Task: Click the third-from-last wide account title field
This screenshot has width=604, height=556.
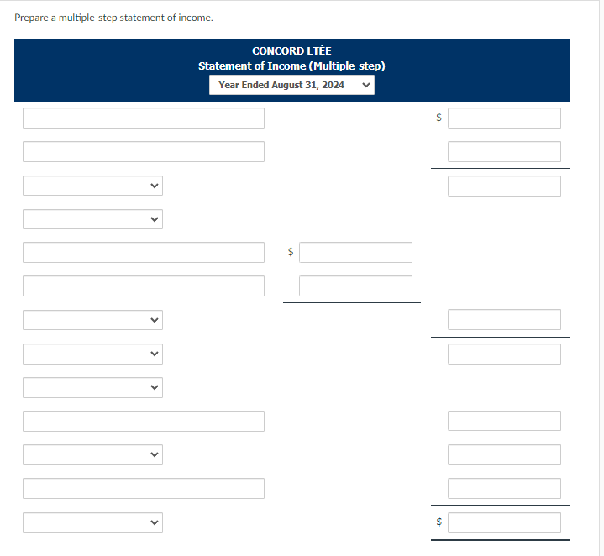Action: point(144,422)
